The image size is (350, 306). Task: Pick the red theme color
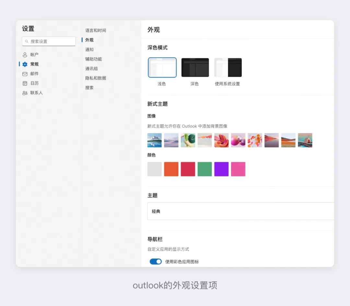click(x=188, y=169)
